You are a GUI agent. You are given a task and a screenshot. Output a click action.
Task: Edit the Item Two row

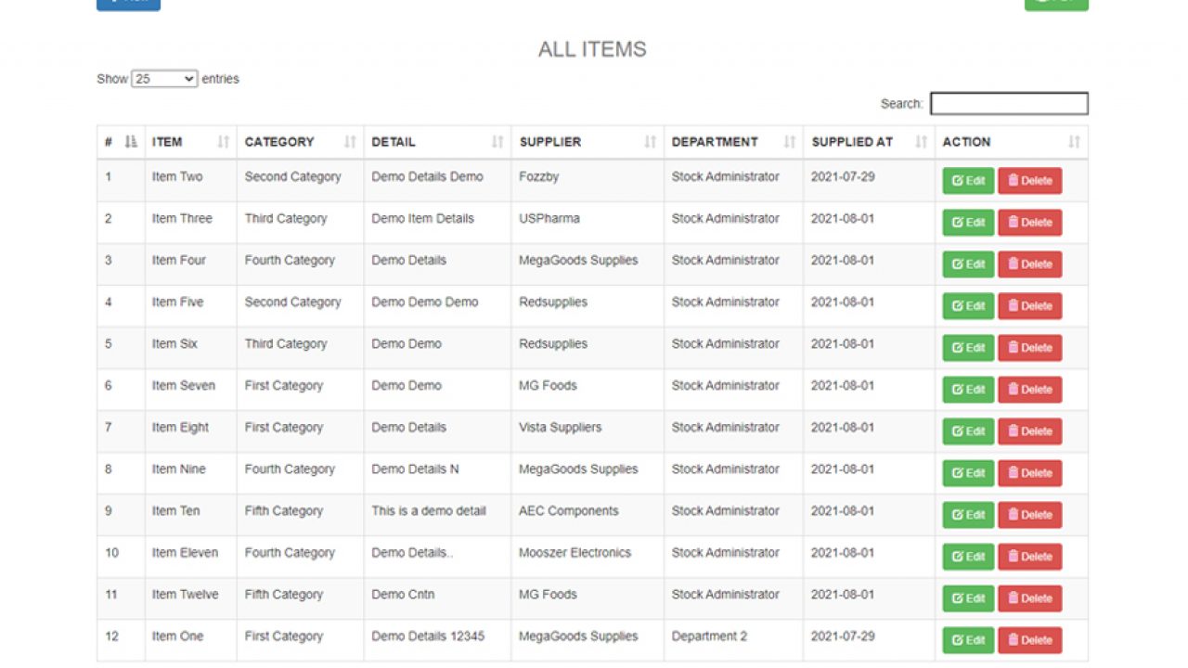pos(968,181)
